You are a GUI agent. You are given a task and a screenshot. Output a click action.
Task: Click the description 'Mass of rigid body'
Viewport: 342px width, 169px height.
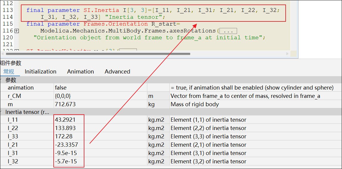click(195, 104)
